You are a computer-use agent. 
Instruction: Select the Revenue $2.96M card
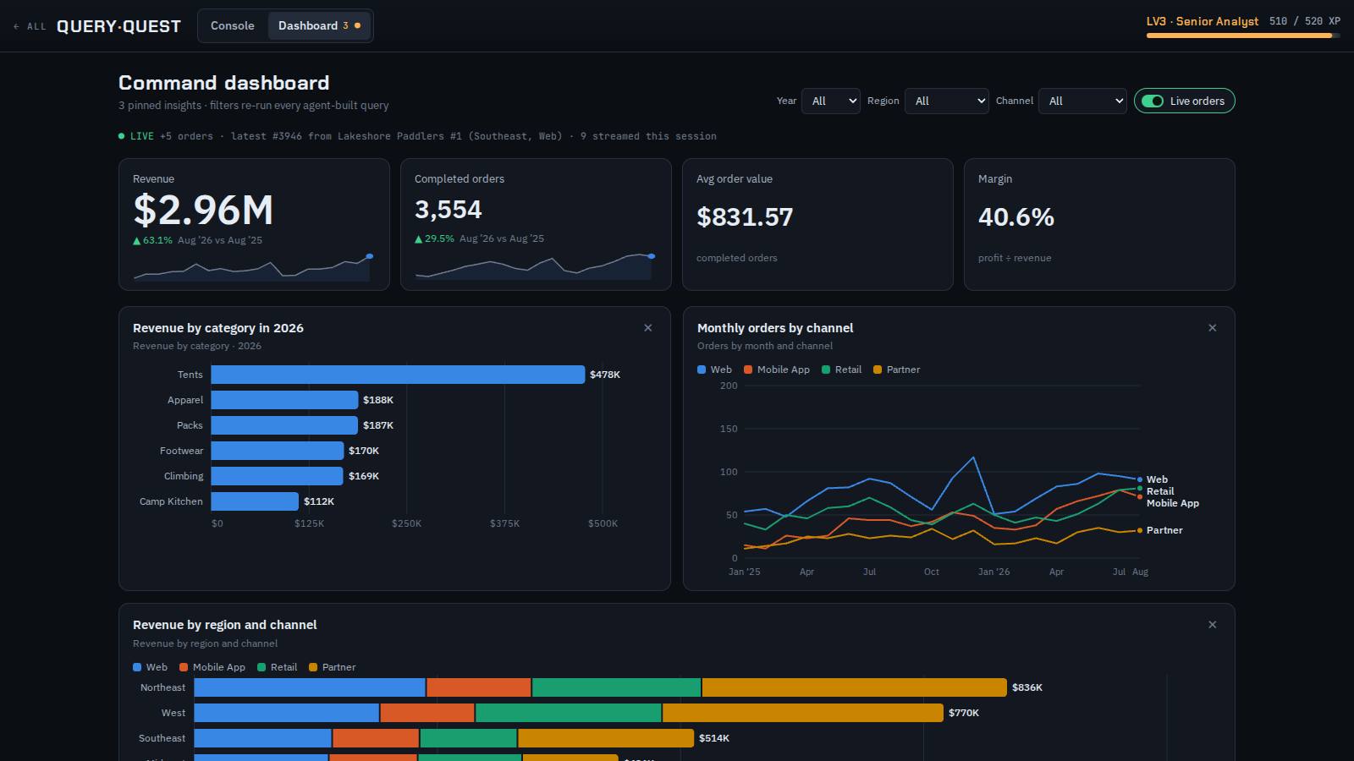(x=254, y=224)
